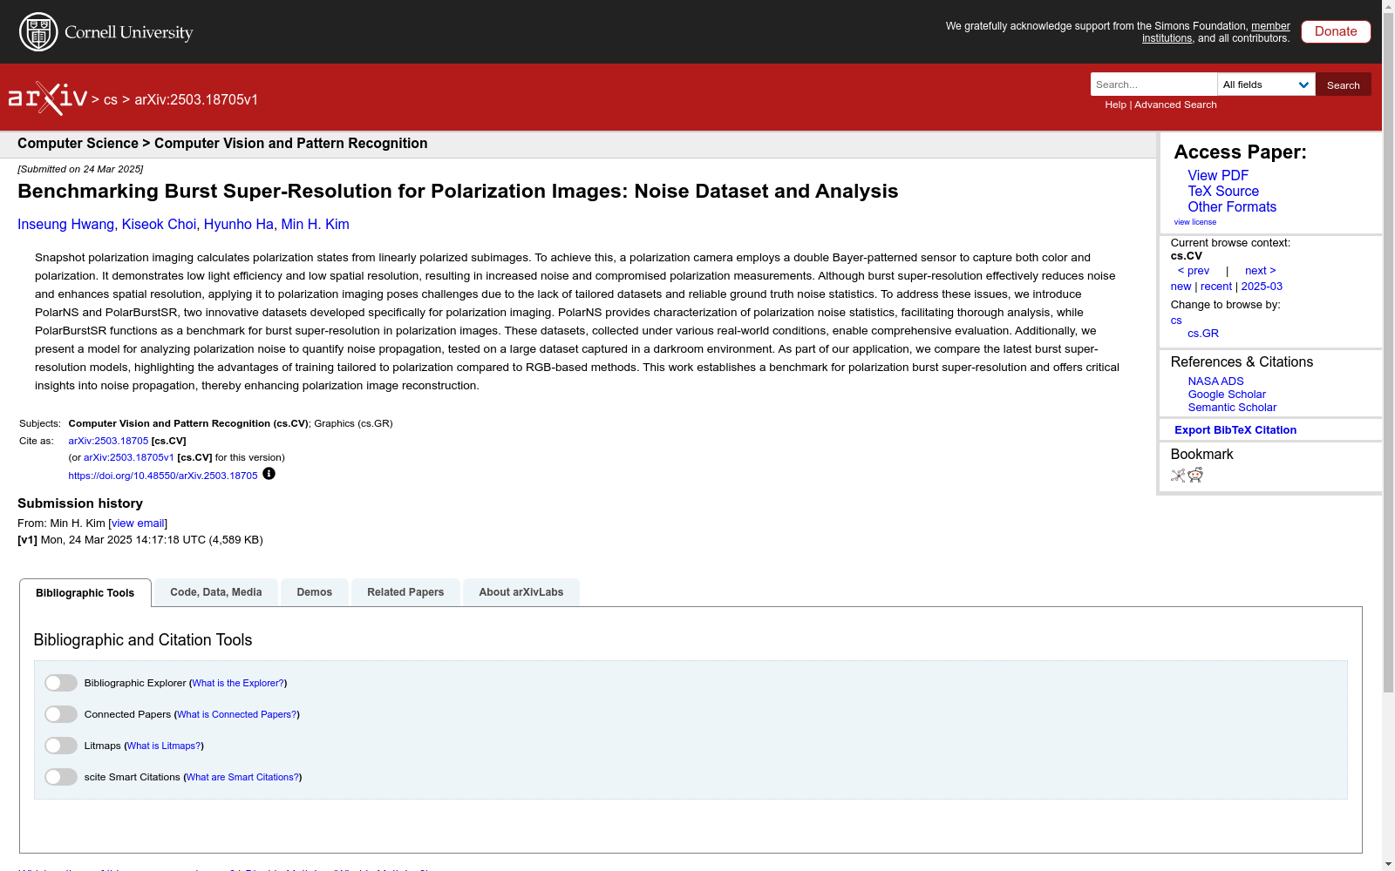Open What is Litmaps? link

coord(164,746)
